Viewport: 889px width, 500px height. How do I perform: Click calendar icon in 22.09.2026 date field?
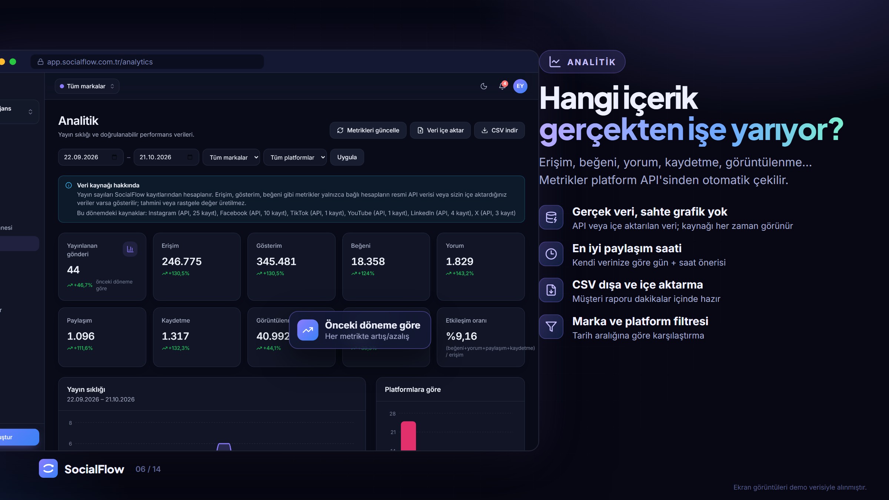(x=114, y=157)
